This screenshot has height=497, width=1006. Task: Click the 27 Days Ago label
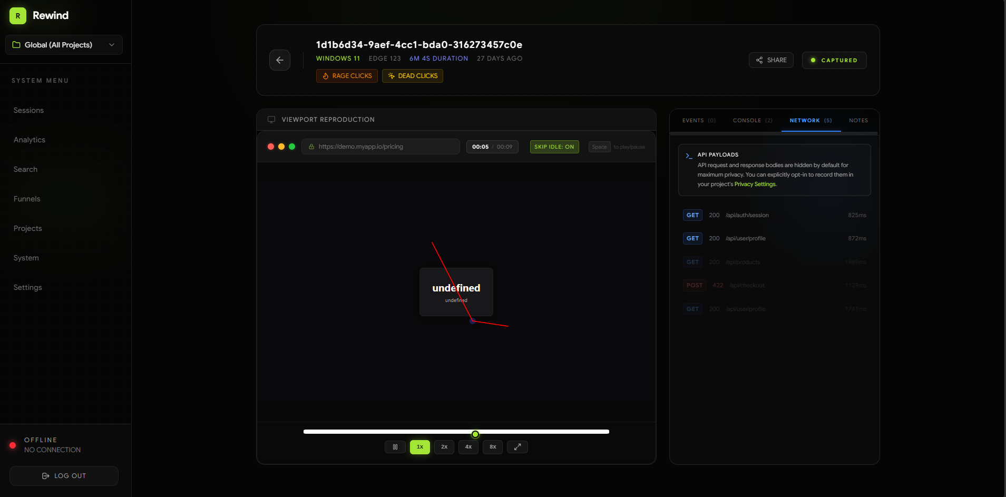coord(500,59)
